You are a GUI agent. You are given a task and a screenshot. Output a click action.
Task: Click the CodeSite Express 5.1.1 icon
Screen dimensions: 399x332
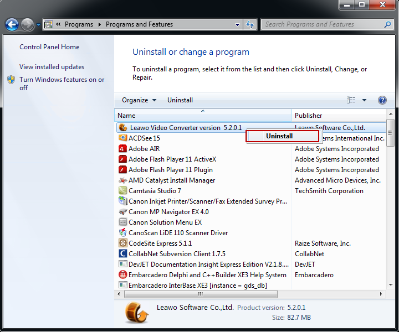[x=122, y=243]
